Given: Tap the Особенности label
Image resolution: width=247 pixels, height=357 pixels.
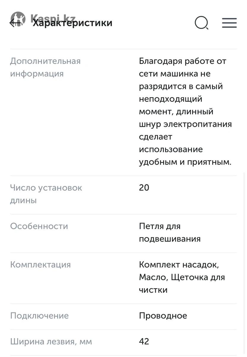Looking at the screenshot, I should point(39,226).
